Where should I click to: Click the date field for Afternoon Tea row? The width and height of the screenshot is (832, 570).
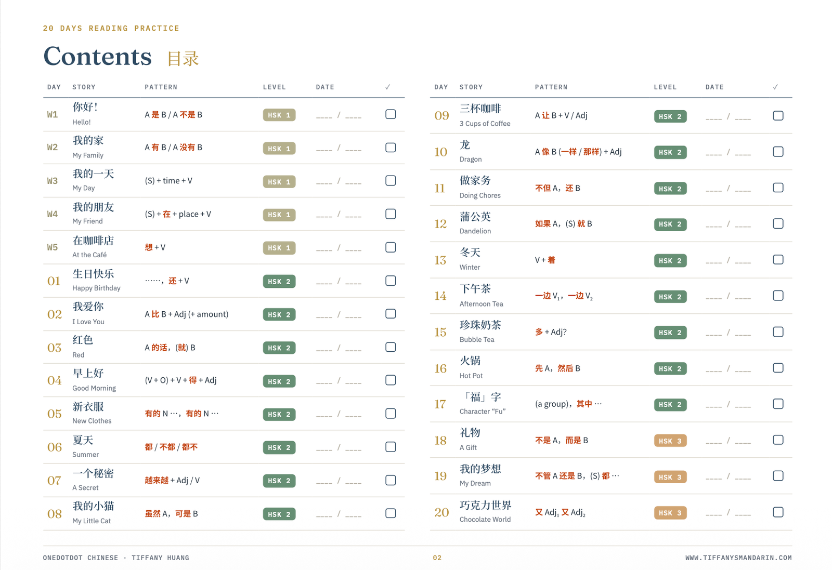(x=728, y=297)
